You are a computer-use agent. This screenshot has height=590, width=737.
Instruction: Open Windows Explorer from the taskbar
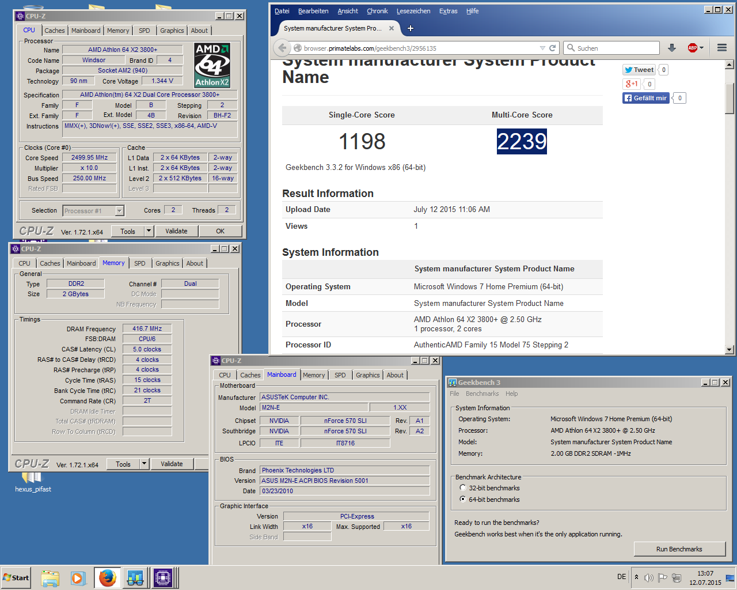tap(50, 578)
